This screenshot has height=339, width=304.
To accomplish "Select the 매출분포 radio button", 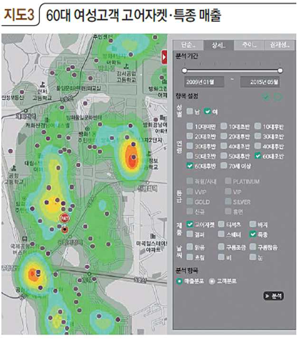I will (x=179, y=281).
